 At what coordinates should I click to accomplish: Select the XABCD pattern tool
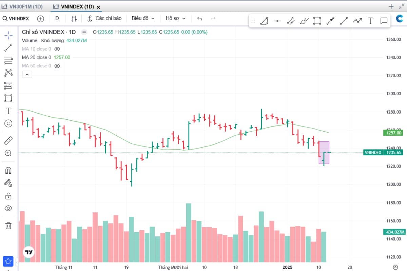click(8, 73)
